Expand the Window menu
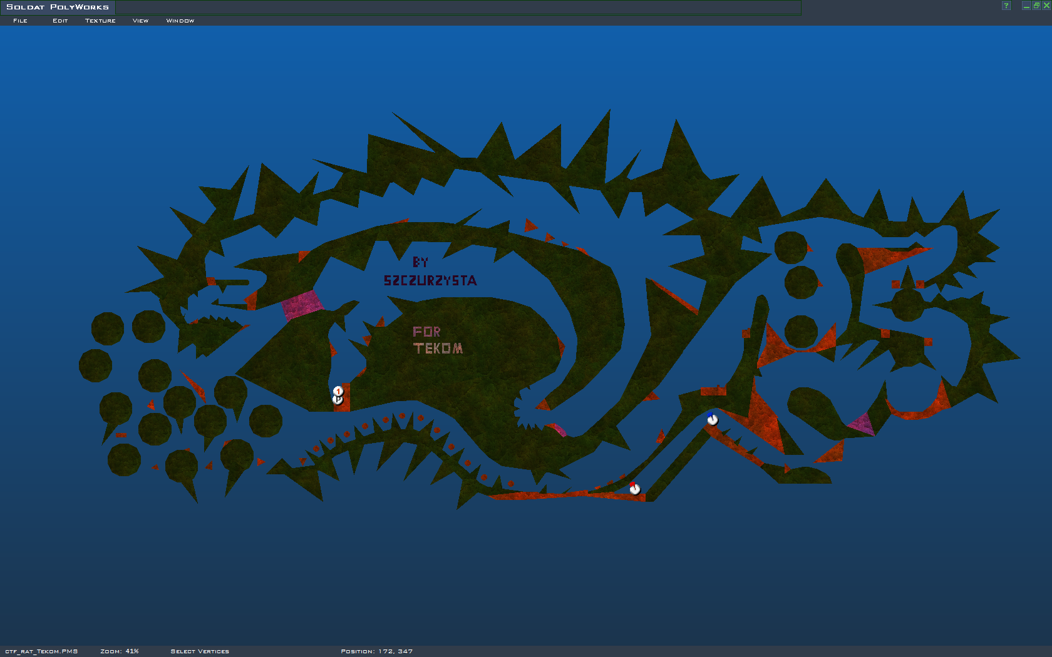The width and height of the screenshot is (1052, 657). point(180,21)
